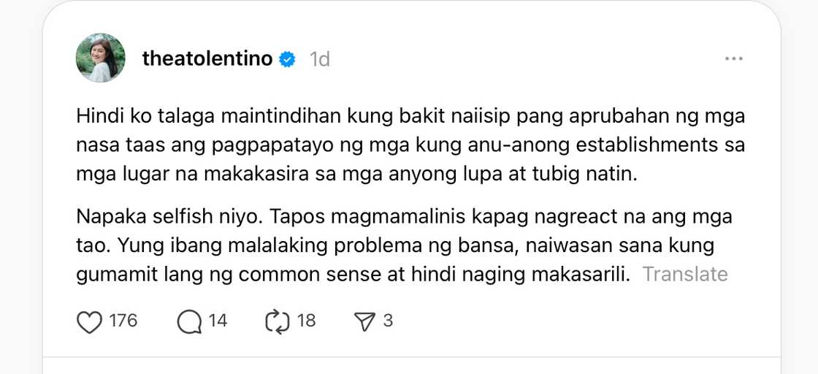View the 176 likes count
818x374 pixels.
click(x=123, y=321)
